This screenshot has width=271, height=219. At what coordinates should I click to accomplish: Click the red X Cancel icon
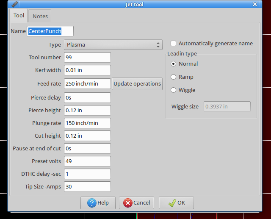click(128, 203)
